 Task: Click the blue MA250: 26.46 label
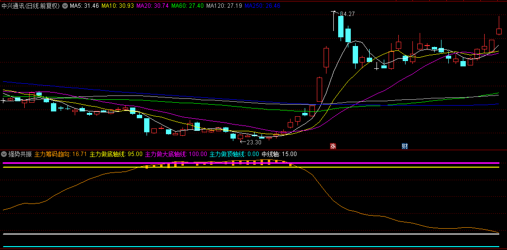(262, 6)
